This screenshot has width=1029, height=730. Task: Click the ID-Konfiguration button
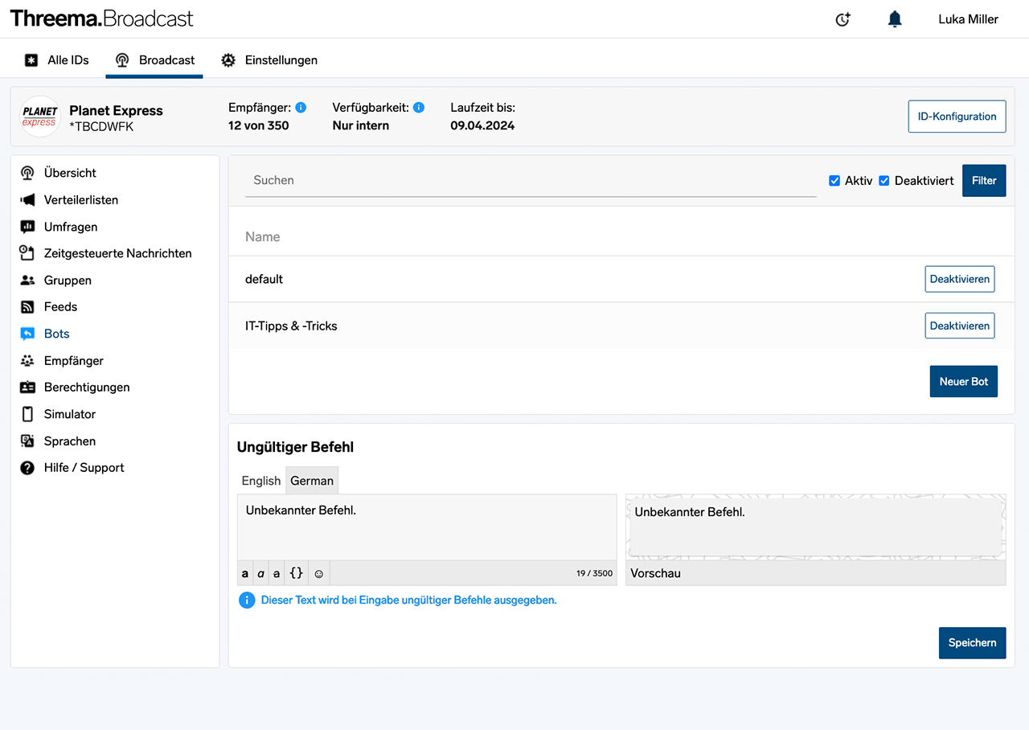957,117
